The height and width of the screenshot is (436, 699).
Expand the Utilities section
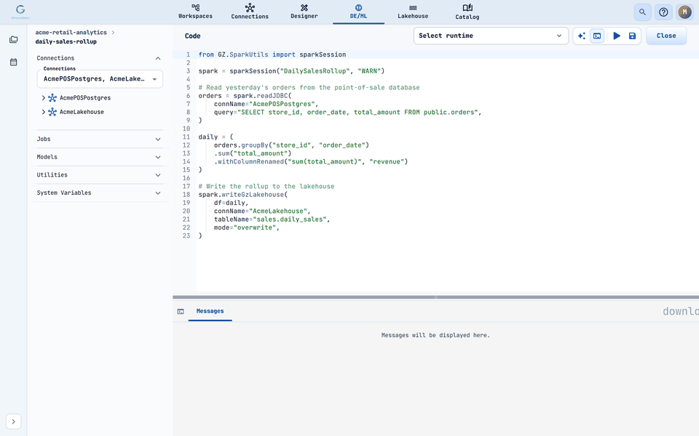pyautogui.click(x=99, y=175)
